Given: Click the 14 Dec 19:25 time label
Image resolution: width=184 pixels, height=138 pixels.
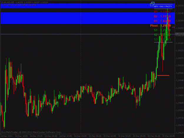Looking at the screenshot, I should tap(36, 136).
